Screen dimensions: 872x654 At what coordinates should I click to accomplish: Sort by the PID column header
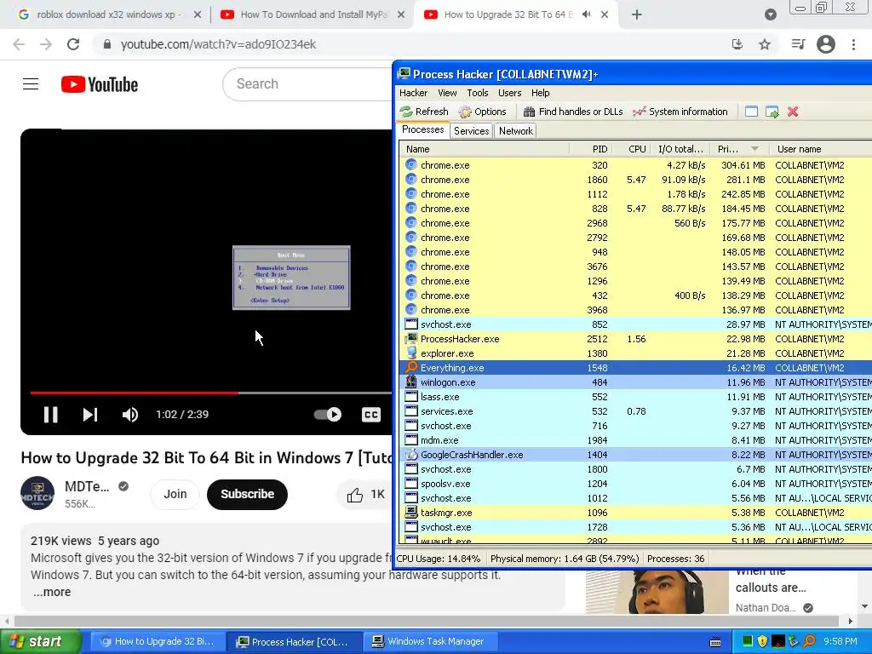click(591, 149)
